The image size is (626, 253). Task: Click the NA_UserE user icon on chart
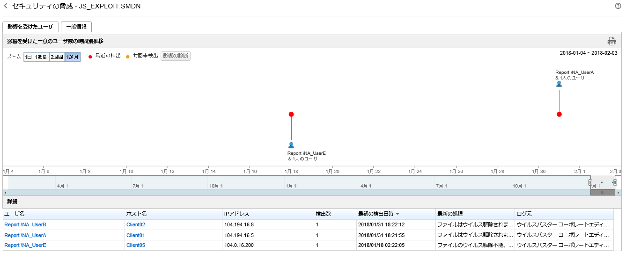coord(291,145)
